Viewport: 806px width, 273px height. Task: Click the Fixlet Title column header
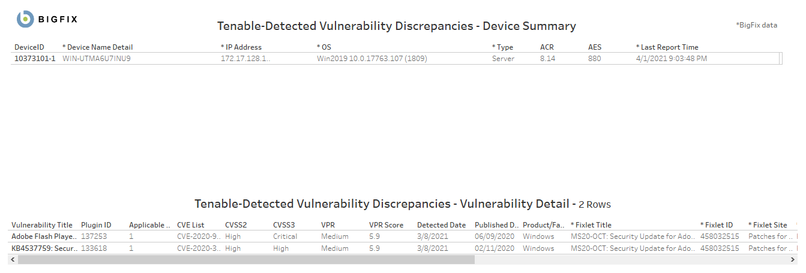593,225
